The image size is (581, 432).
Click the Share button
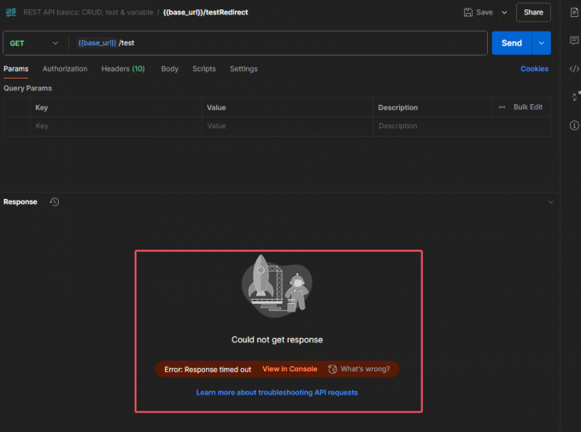tap(533, 12)
